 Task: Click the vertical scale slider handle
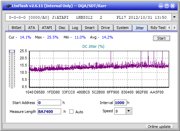(12, 52)
